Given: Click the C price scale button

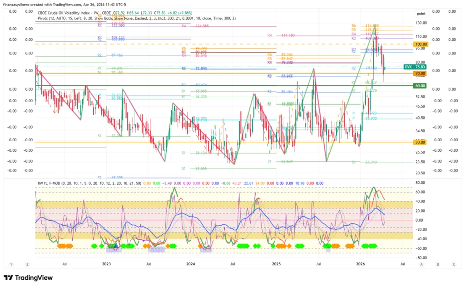Looking at the screenshot, I should (x=454, y=264).
